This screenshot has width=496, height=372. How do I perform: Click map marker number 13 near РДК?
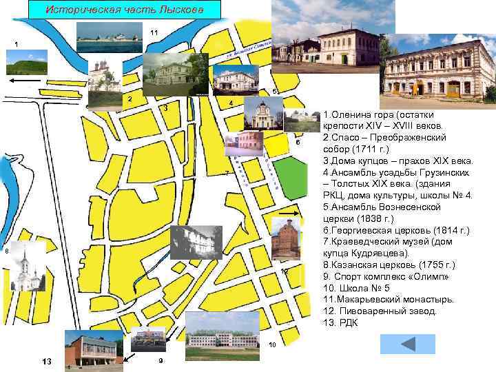point(47,361)
